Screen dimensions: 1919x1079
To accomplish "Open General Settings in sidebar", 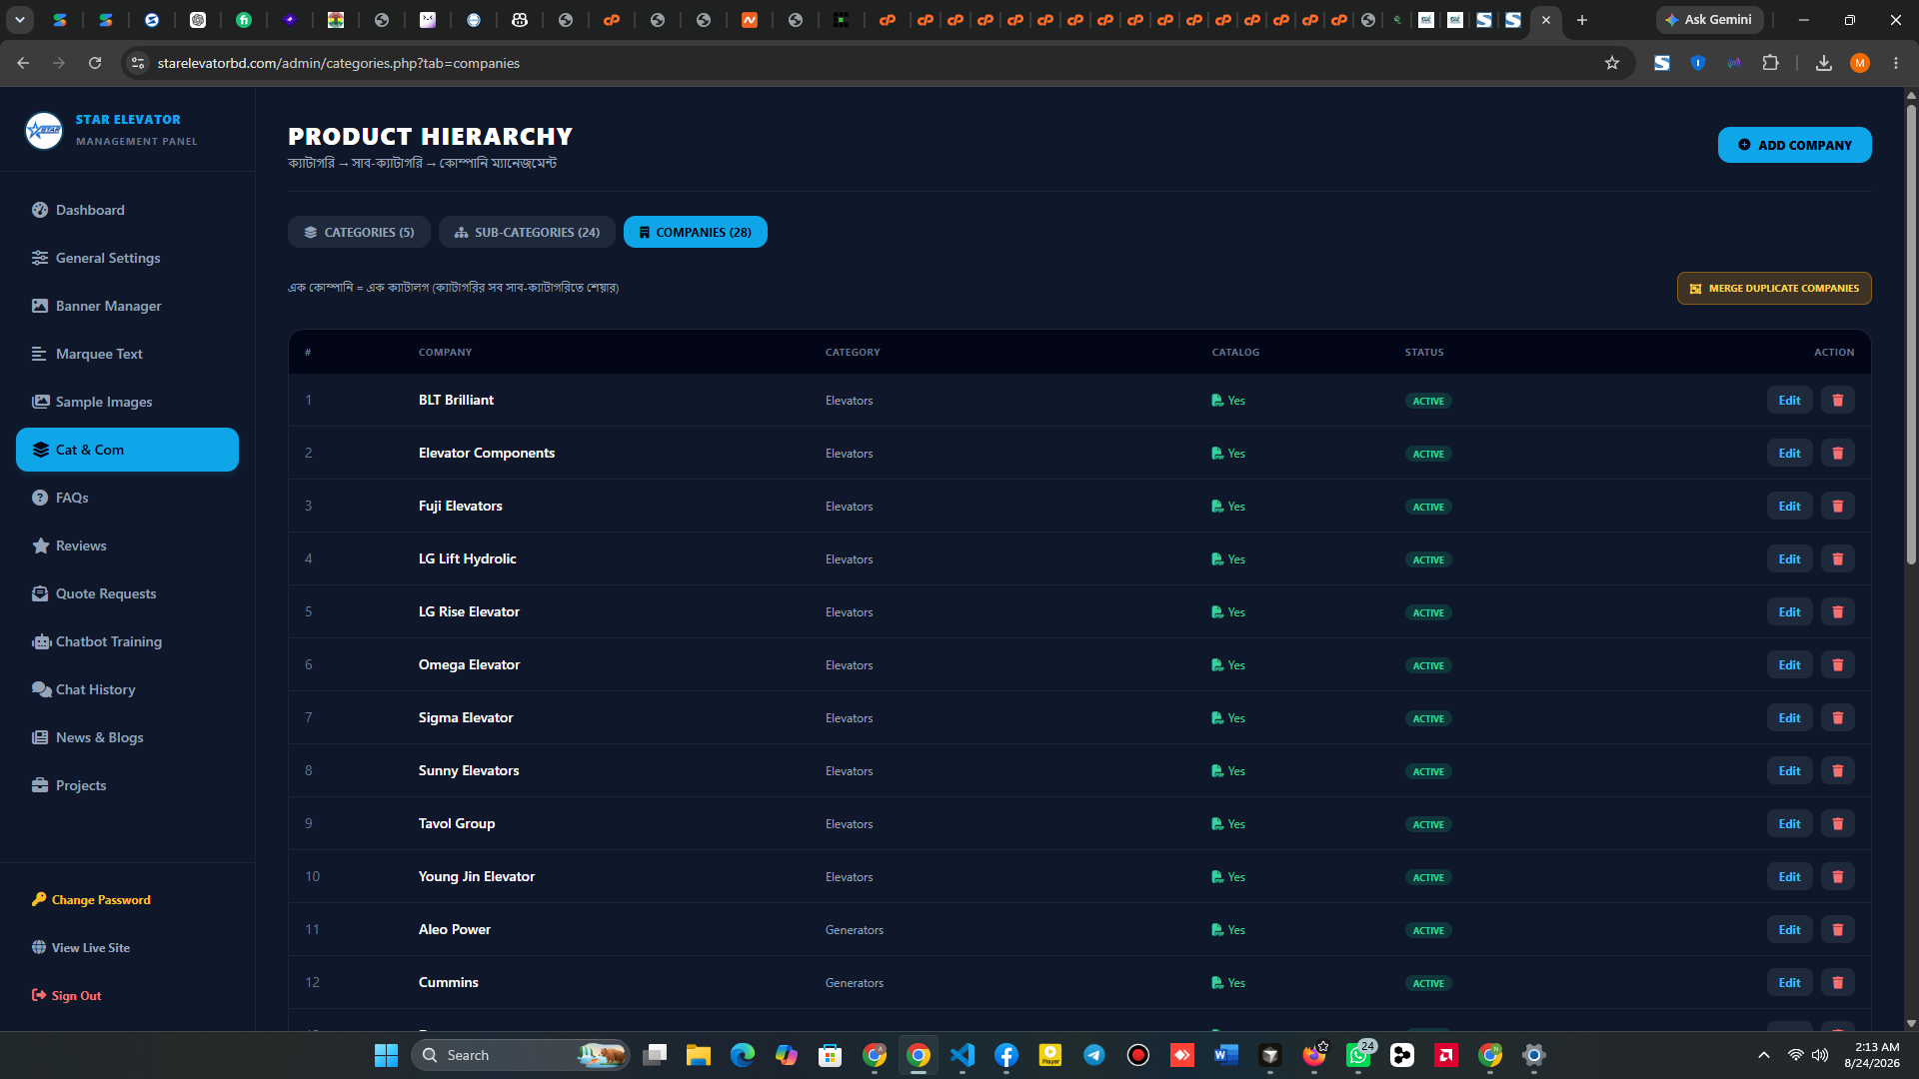I will (127, 258).
